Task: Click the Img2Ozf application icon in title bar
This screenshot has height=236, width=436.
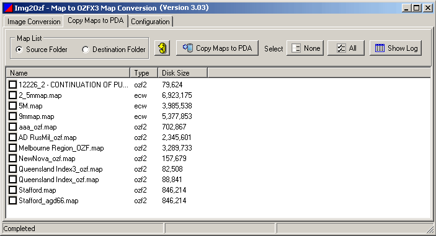Action: 8,8
